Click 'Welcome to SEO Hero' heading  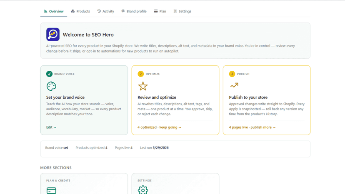pos(88,35)
